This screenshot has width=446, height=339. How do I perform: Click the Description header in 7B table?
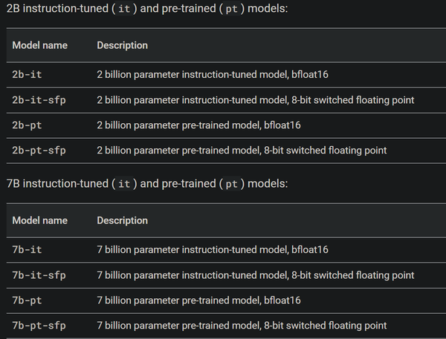[x=122, y=220]
